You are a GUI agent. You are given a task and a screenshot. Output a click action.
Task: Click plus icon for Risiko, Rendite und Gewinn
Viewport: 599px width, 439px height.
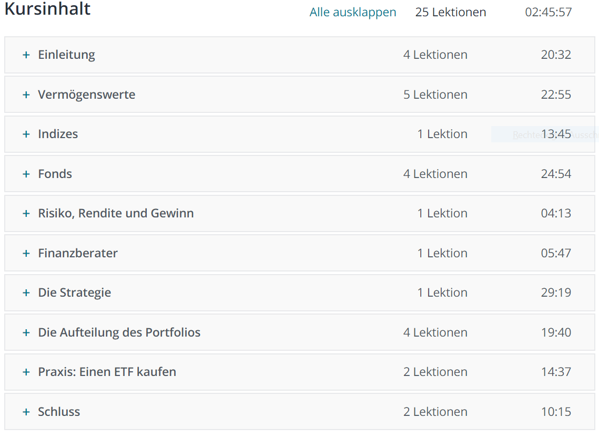[x=26, y=214]
